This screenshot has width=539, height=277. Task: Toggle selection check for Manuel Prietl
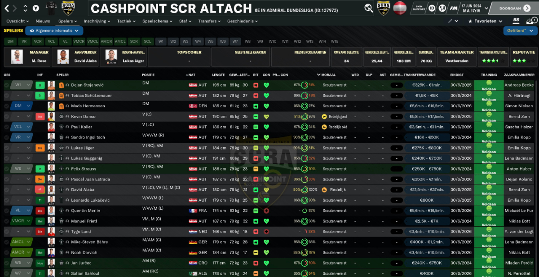tap(6, 221)
